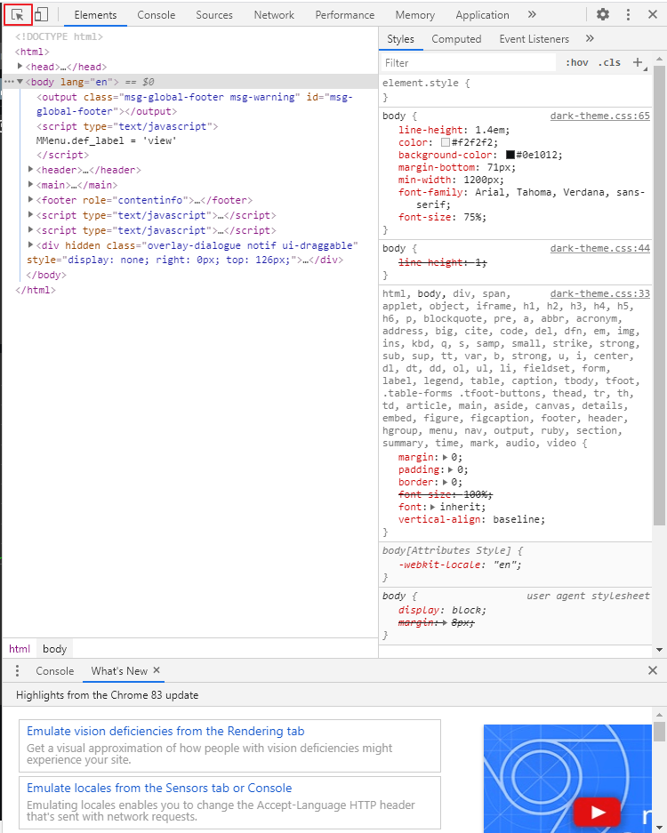667x833 pixels.
Task: Expand the overlay-dialogue div node
Action: tap(30, 244)
